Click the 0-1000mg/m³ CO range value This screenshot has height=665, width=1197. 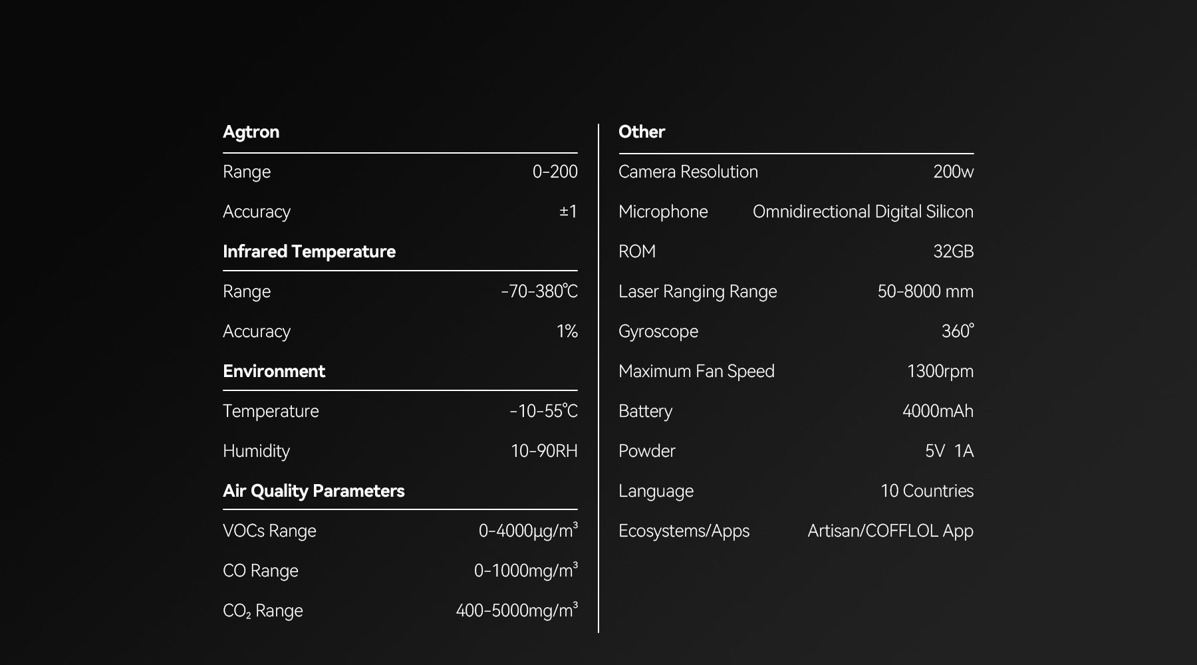click(525, 570)
